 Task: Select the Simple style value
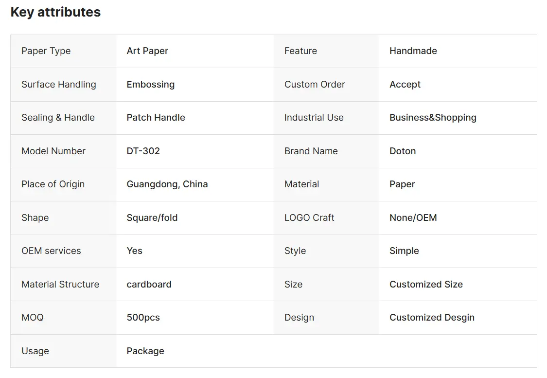point(404,251)
